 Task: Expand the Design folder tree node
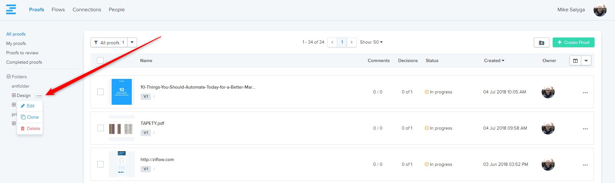click(14, 95)
